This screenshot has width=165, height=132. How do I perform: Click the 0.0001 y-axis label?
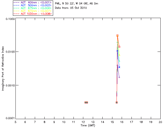tap(10, 118)
